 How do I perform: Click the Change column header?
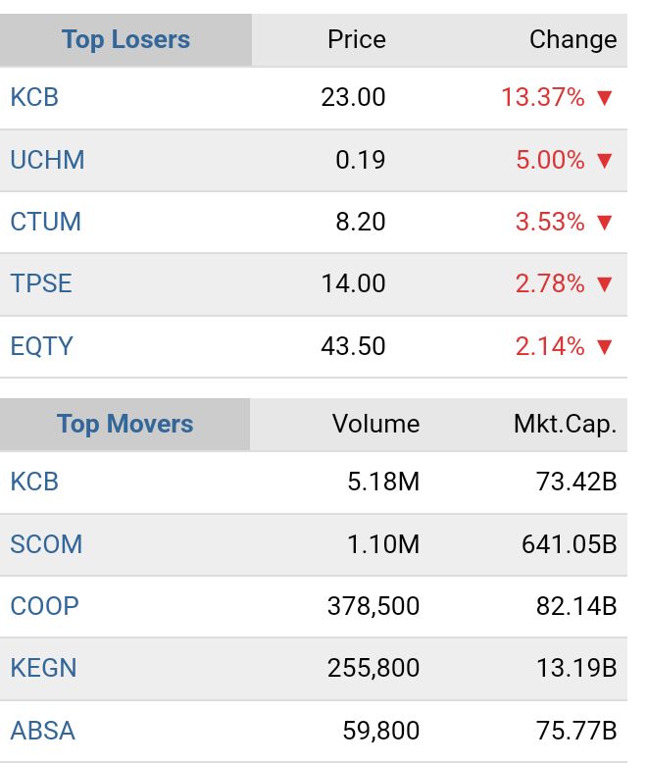coord(572,40)
